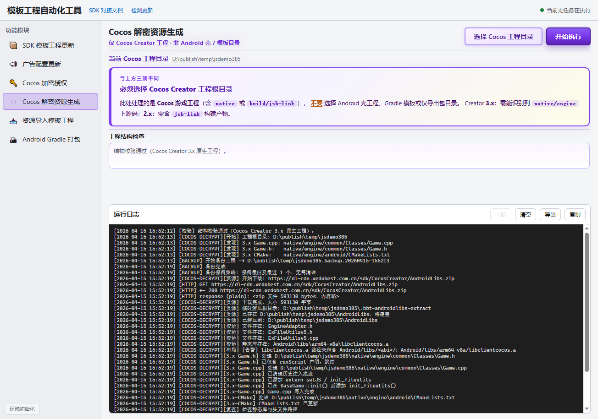The width and height of the screenshot is (598, 419).
Task: Click the build/jsb-link code chip
Action: (272, 103)
